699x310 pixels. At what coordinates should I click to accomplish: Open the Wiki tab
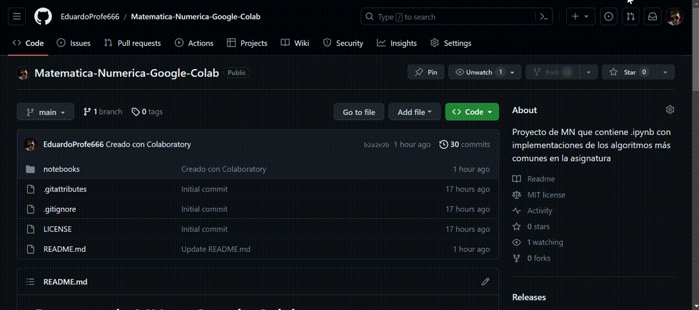(294, 43)
